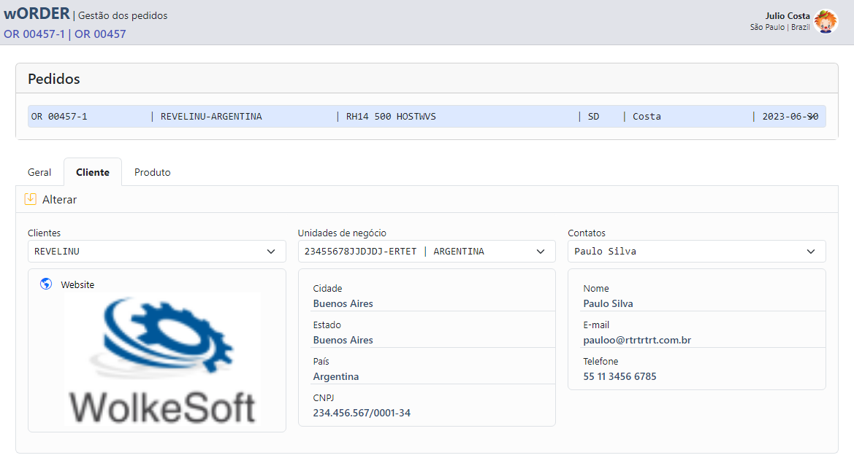Switch to the Geral tab
Screen dimensions: 854x466
39,172
